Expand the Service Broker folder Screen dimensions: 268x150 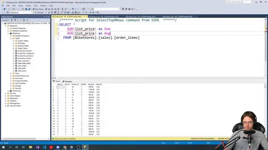coord(11,83)
